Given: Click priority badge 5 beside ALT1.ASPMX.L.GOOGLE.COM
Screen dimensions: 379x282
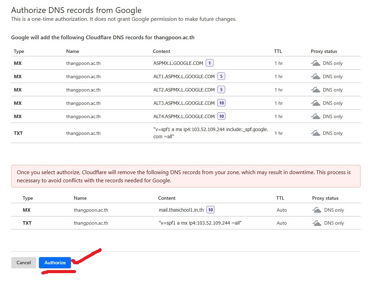Looking at the screenshot, I should point(221,76).
